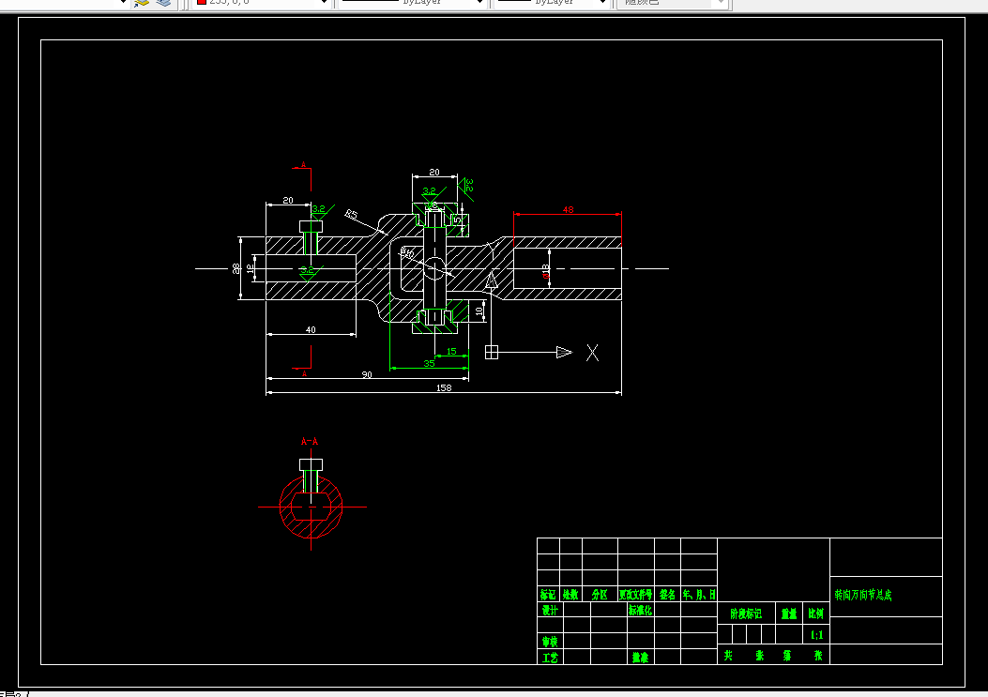This screenshot has height=697, width=988.
Task: Click the 签名 title block cell
Action: 667,594
